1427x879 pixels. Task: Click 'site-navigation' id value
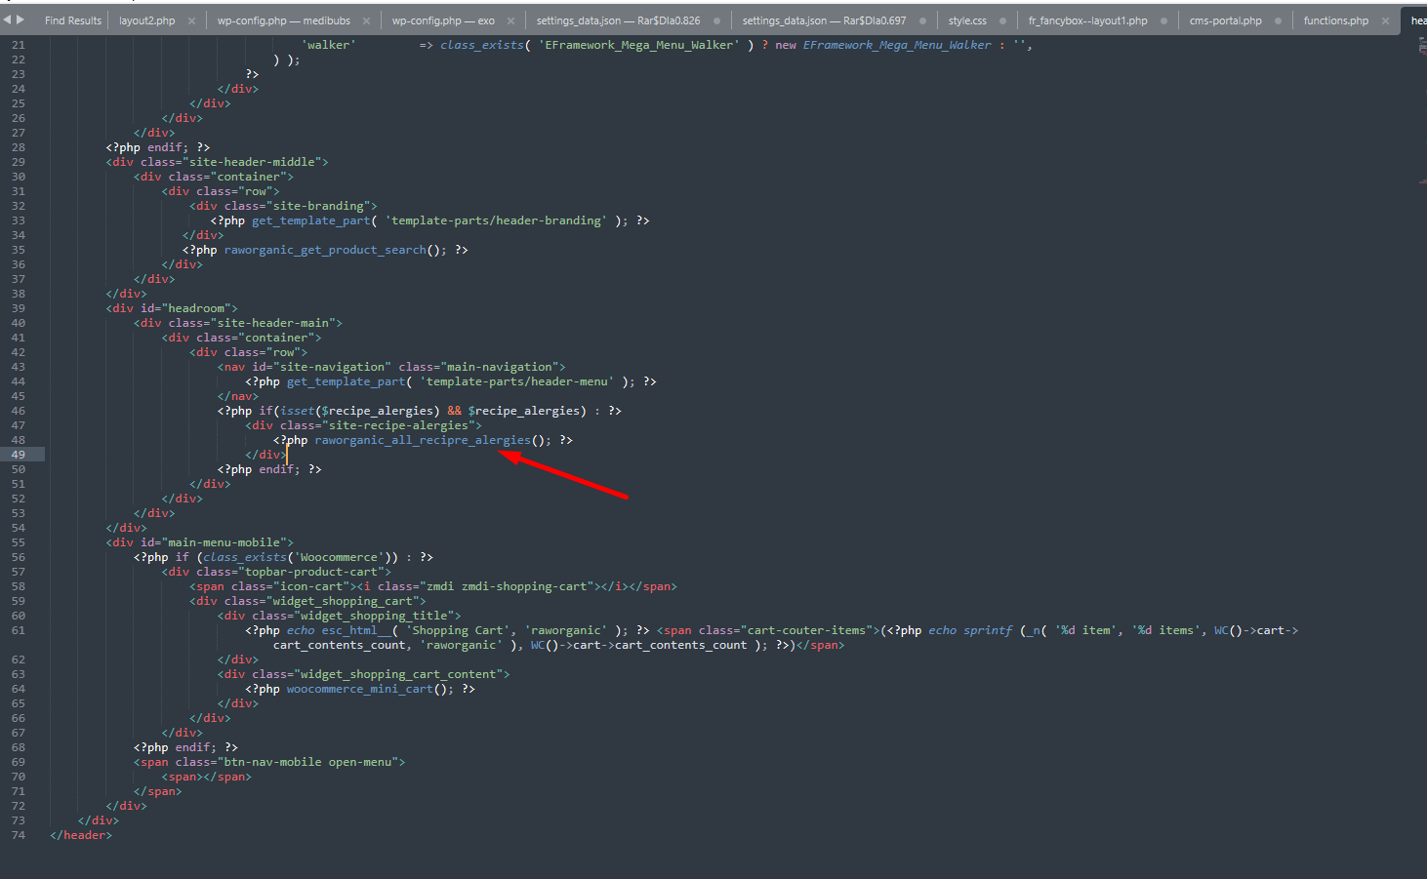332,367
